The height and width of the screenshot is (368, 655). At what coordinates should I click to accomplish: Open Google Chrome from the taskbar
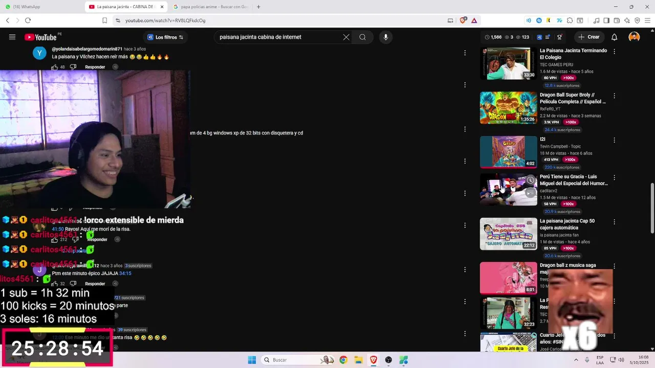[343, 360]
